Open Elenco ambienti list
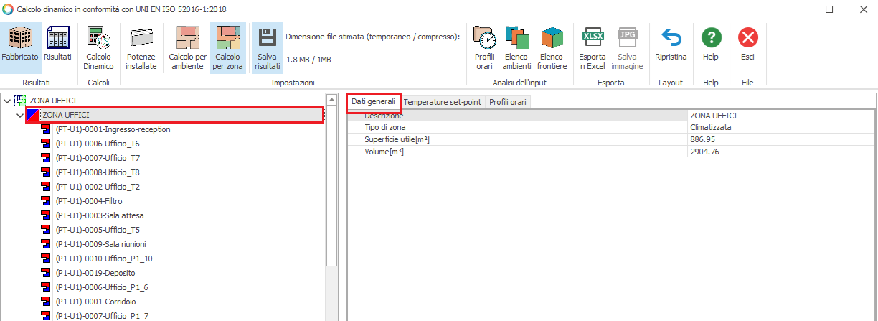 click(516, 47)
